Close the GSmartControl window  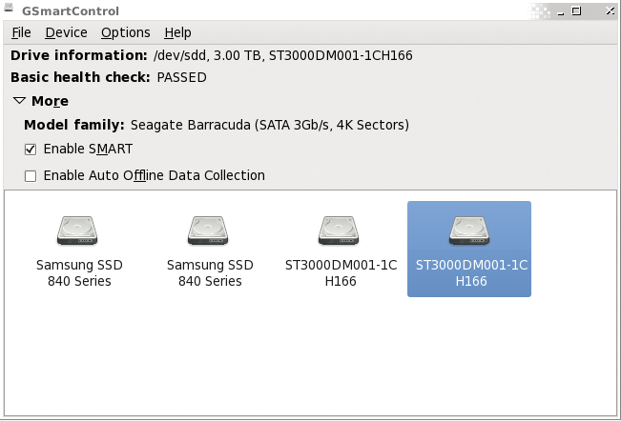click(x=610, y=11)
